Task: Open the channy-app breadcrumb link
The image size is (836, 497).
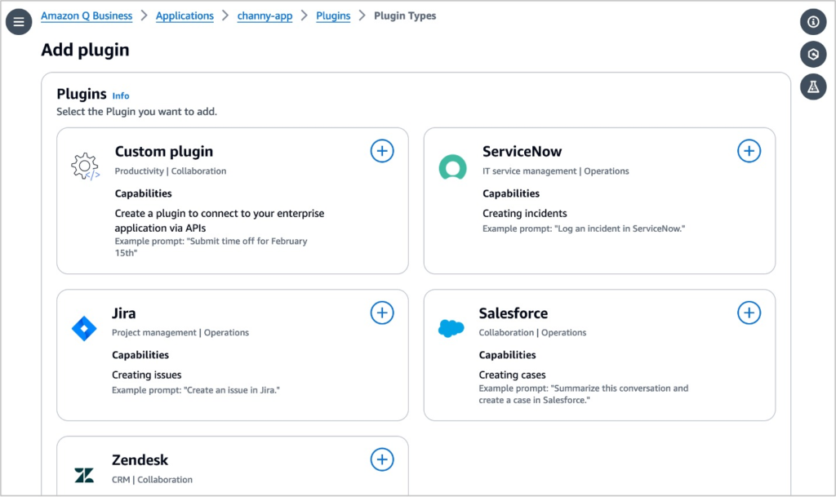Action: click(x=265, y=16)
